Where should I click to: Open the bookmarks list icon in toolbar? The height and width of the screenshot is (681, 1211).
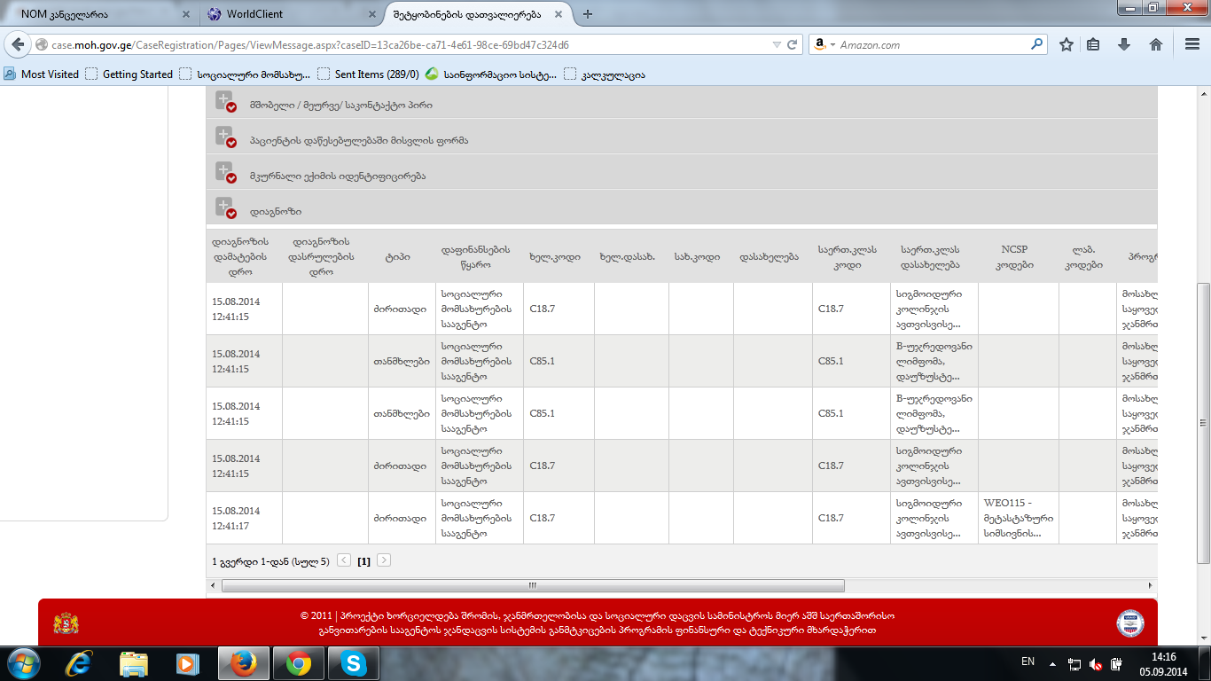[x=1094, y=45]
